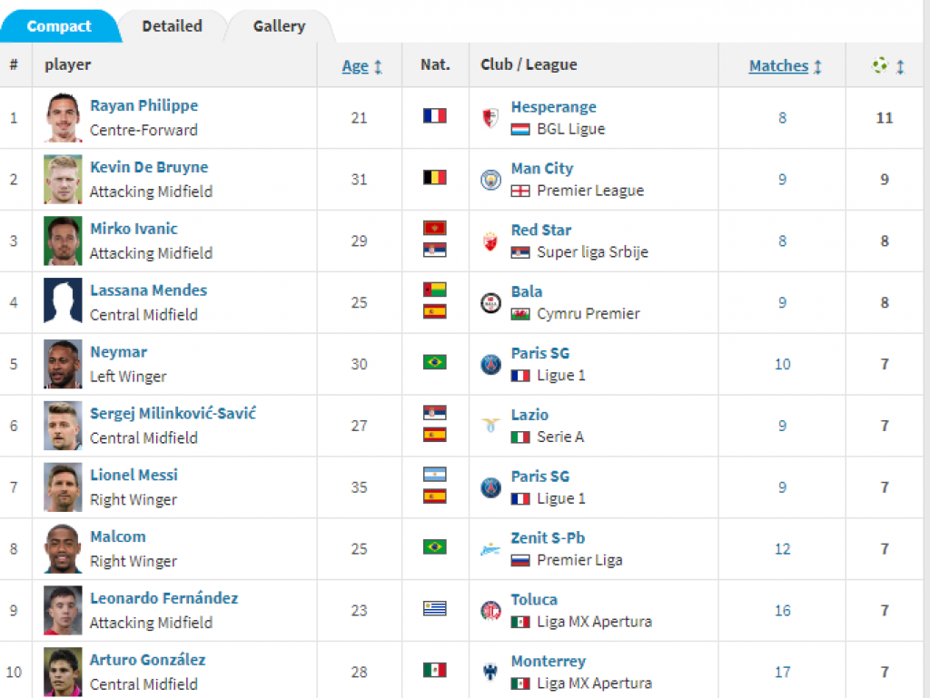Open the Paris SG club link in Neymar's row
Screen dimensions: 930x698
click(x=540, y=353)
